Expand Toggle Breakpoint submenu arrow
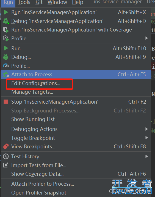The image size is (155, 197). 147,138
